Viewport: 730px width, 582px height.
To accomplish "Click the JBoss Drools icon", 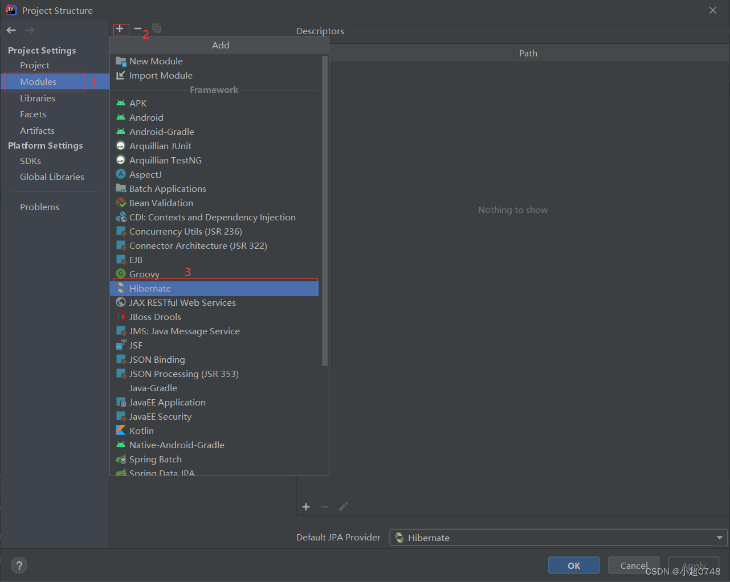I will [121, 317].
